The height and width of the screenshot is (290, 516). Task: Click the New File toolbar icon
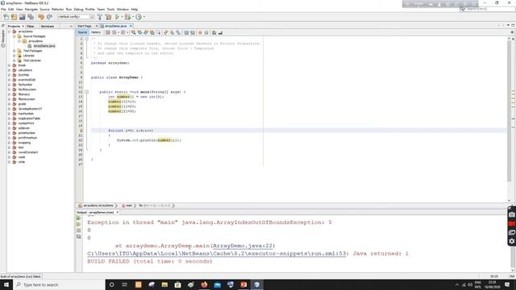[6, 17]
